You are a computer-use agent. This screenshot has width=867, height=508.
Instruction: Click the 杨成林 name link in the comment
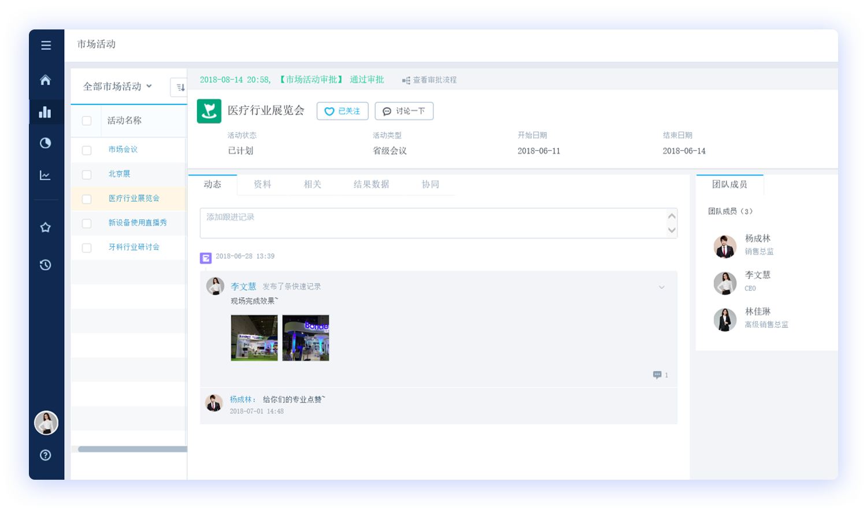tap(240, 399)
